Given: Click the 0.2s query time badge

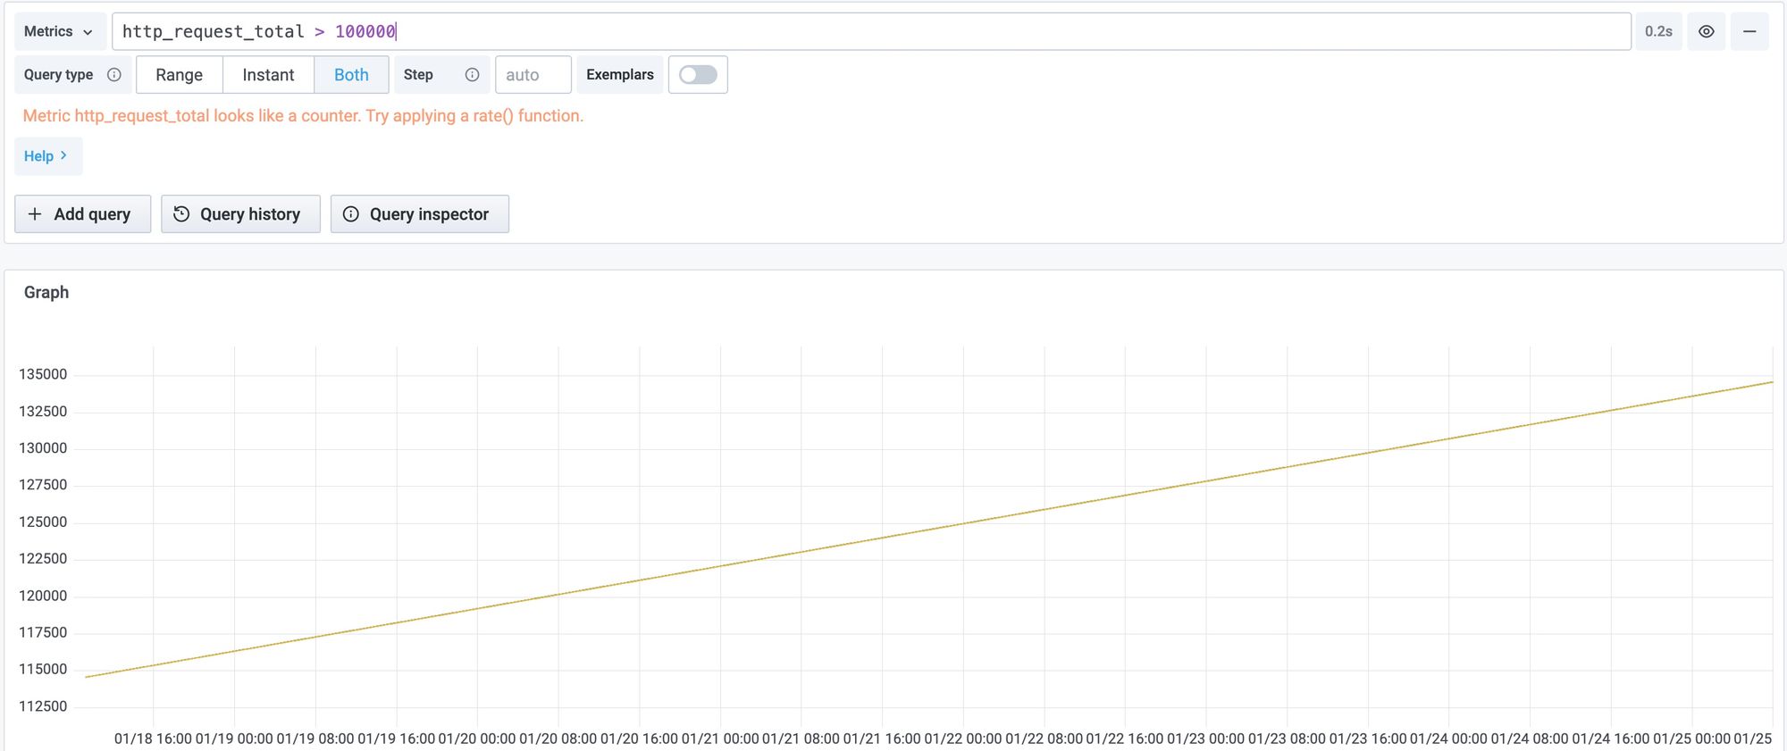Looking at the screenshot, I should (x=1658, y=31).
